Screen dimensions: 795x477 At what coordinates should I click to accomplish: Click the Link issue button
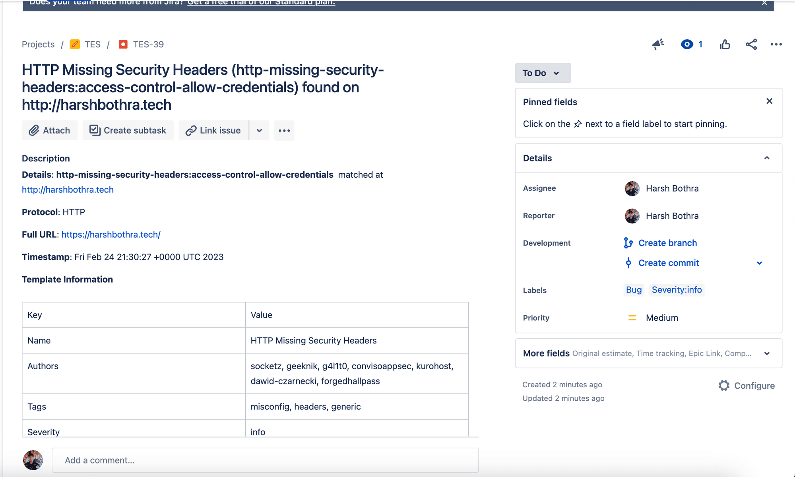213,130
